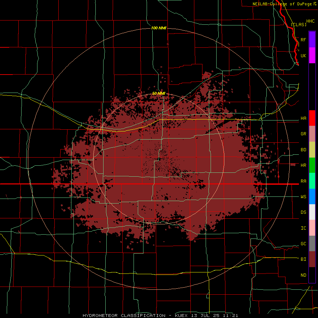Click the 100 NMI range ring label
The image size is (318, 318).
click(159, 28)
